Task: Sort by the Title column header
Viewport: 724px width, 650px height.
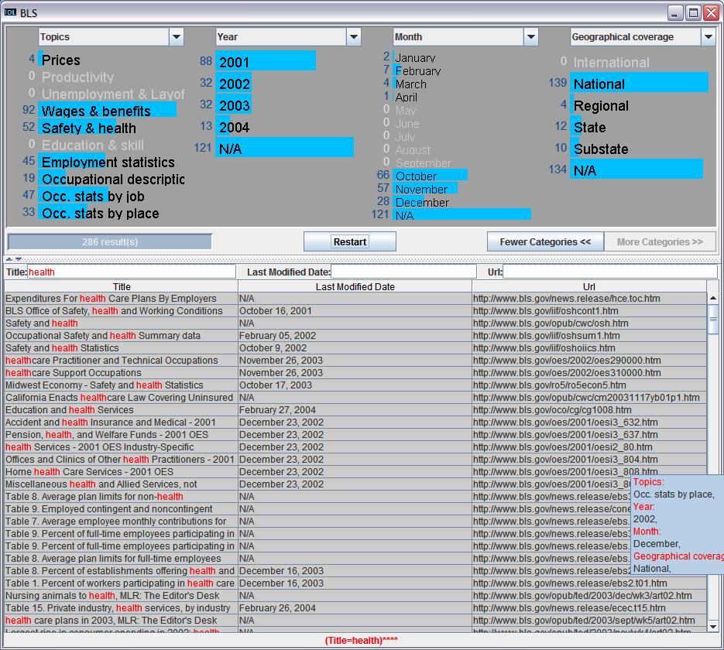Action: [122, 287]
